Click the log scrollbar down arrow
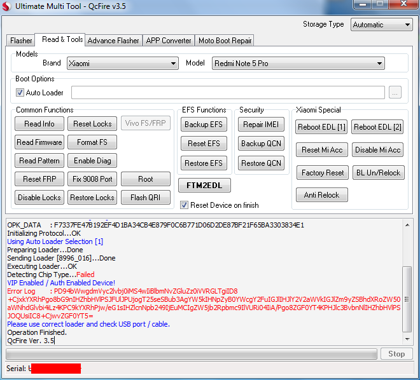 [x=407, y=339]
